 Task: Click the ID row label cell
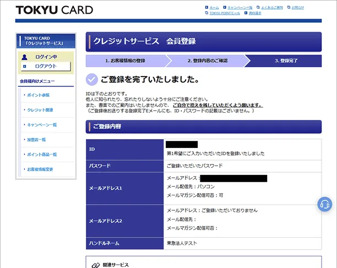point(124,149)
